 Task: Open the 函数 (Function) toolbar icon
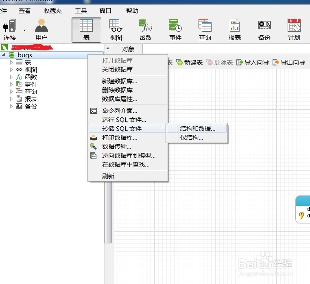pyautogui.click(x=146, y=30)
